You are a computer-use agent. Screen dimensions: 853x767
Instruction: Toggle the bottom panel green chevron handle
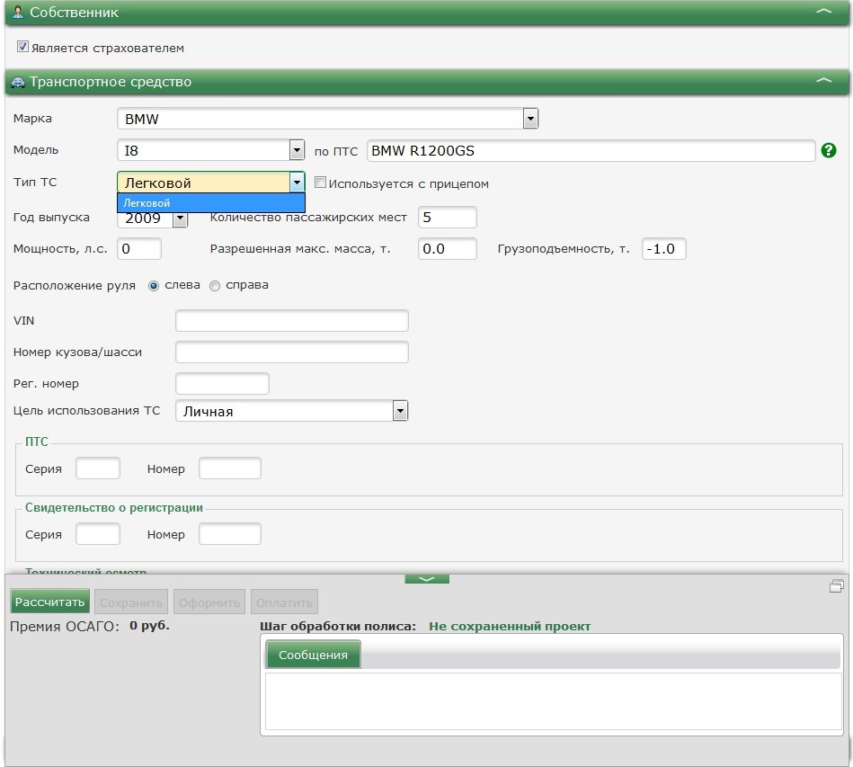pyautogui.click(x=427, y=579)
